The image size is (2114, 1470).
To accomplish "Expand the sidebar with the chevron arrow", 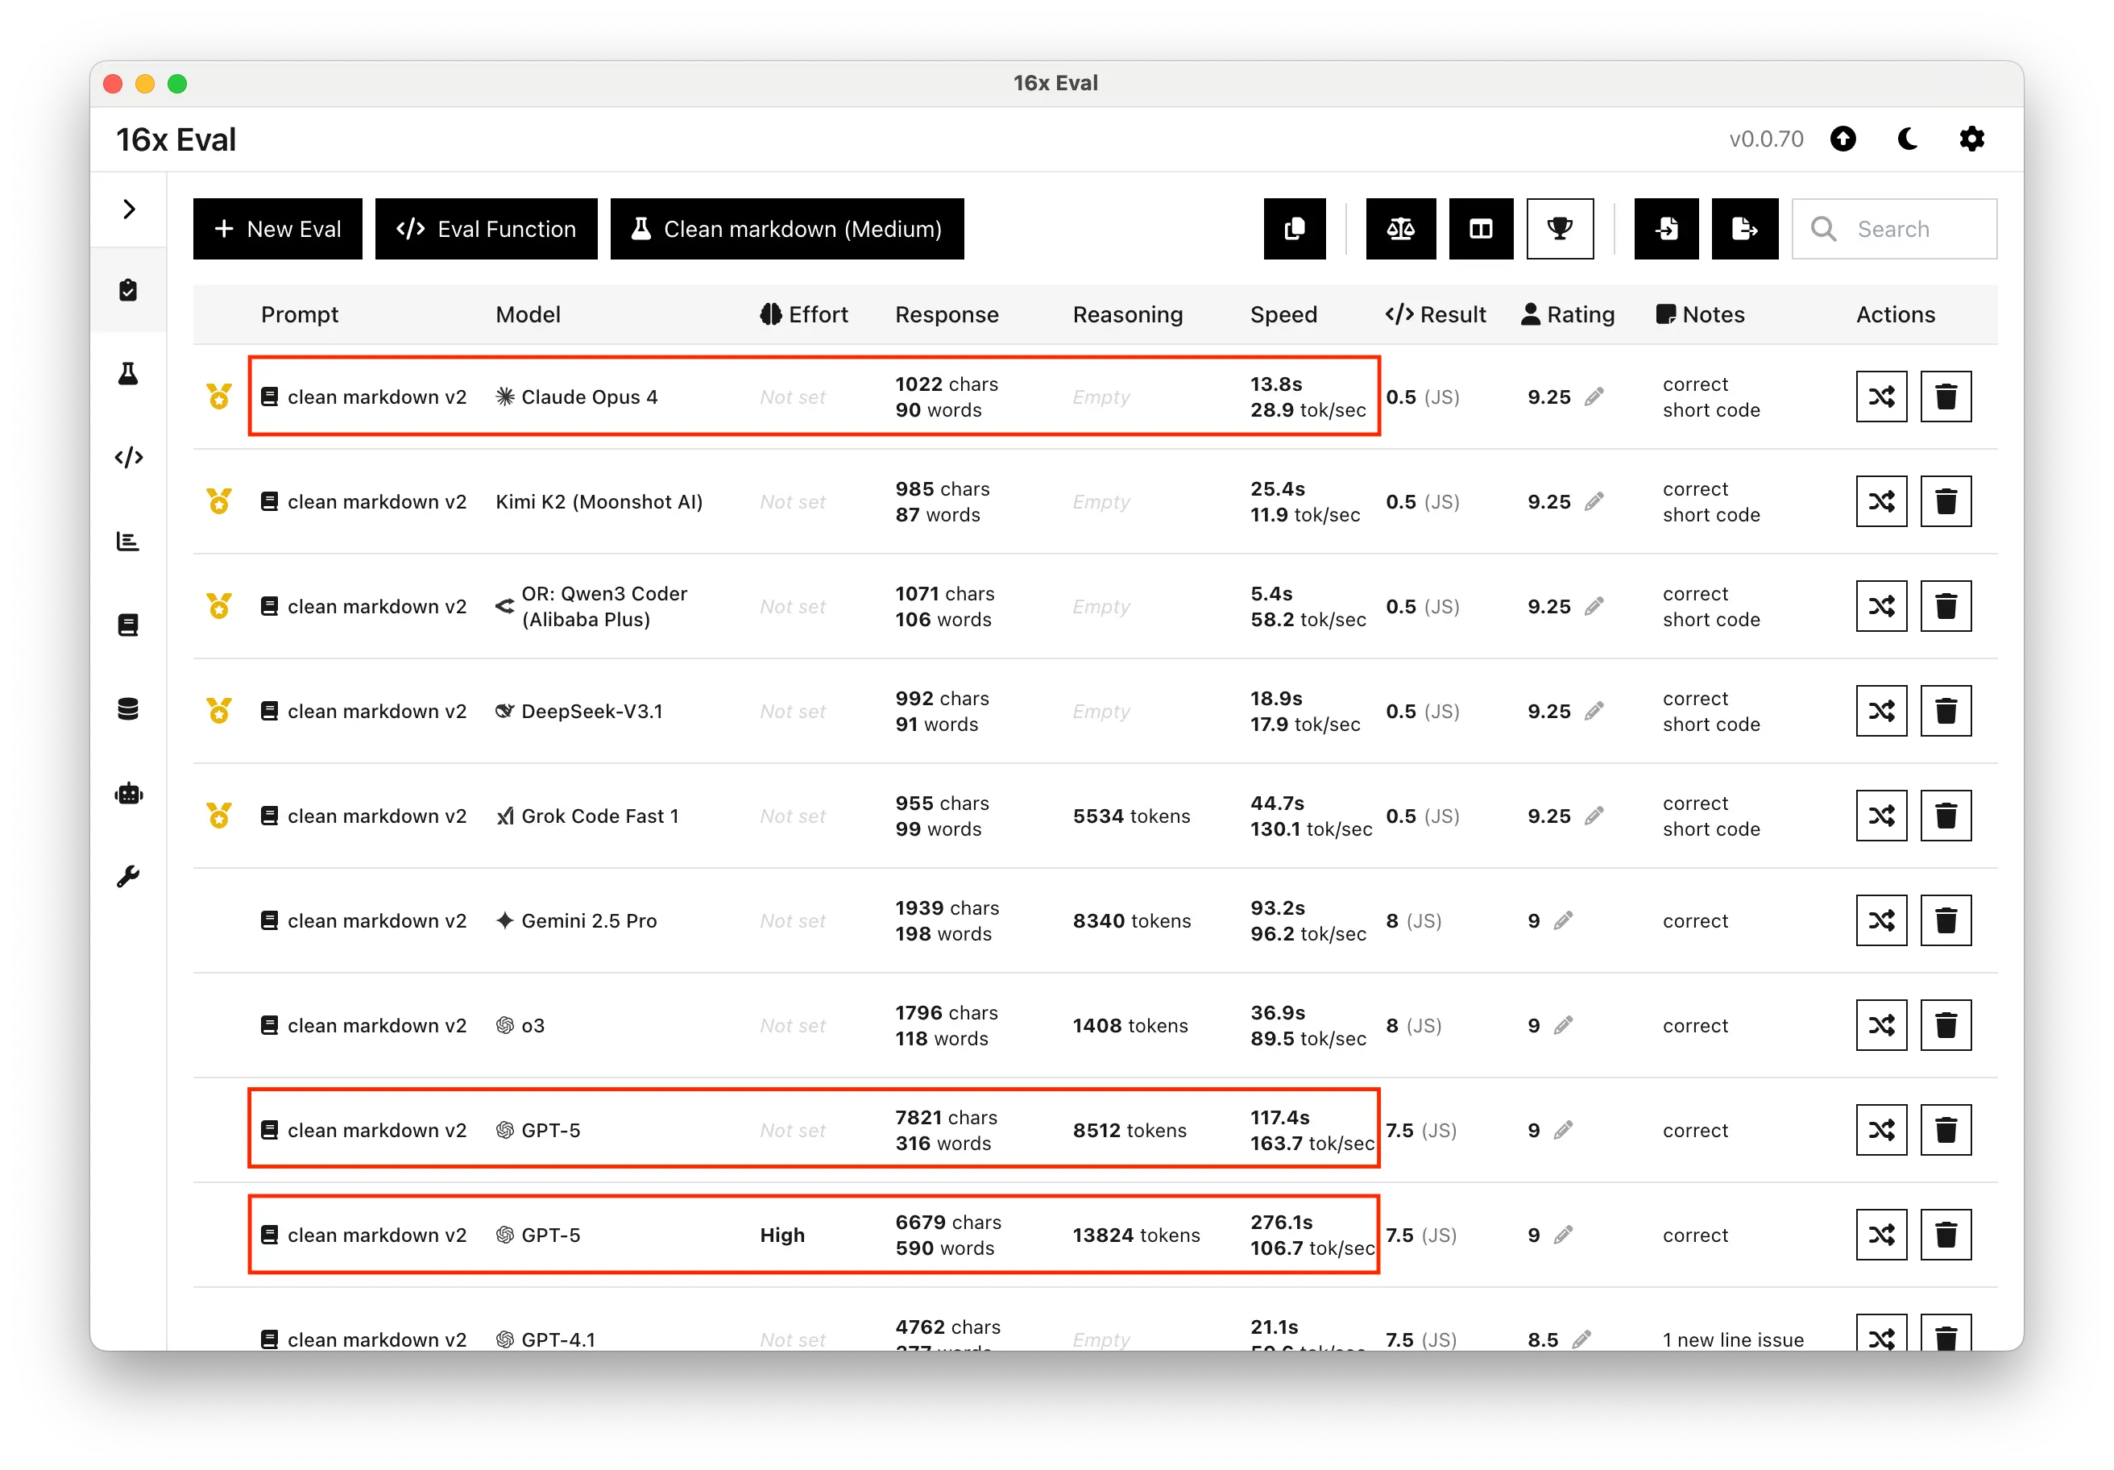I will pyautogui.click(x=129, y=209).
